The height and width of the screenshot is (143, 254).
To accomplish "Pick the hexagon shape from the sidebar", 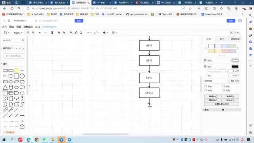I will [x=22, y=82].
